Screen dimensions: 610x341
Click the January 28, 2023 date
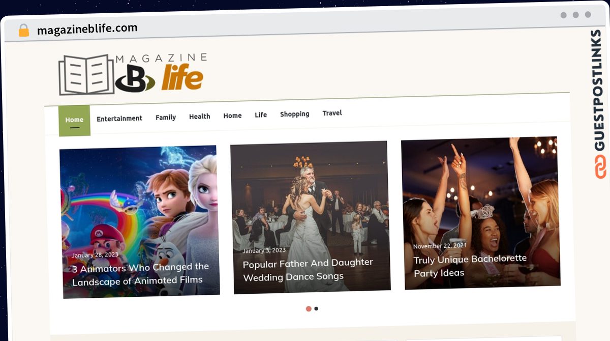coord(95,255)
